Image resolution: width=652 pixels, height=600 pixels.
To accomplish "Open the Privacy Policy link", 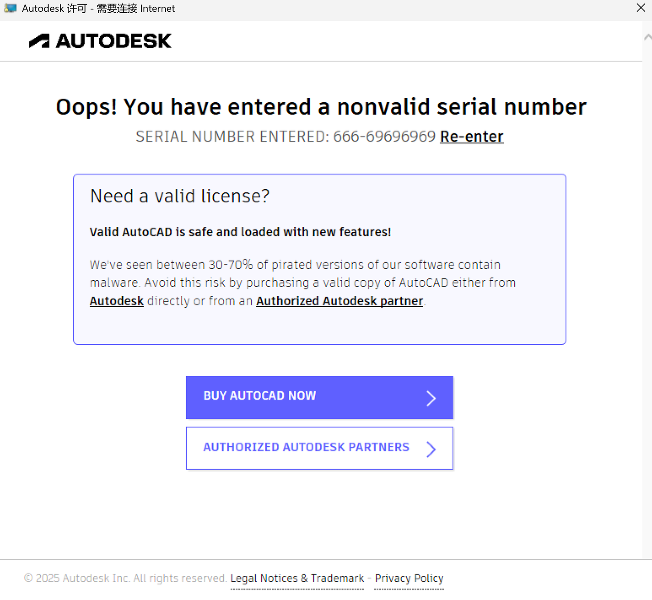I will [409, 578].
